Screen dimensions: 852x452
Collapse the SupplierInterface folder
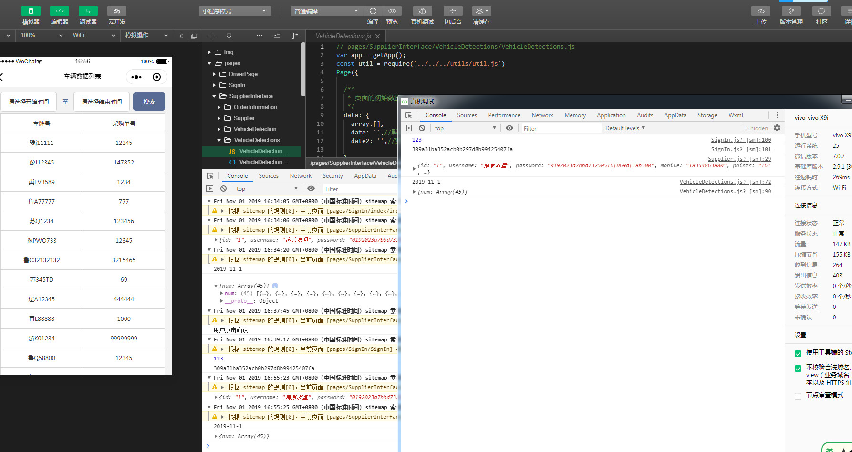coord(214,96)
